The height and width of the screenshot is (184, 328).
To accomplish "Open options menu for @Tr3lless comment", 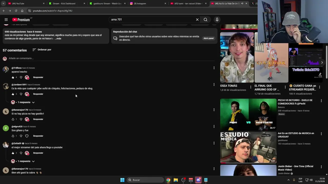I will 214,68.
